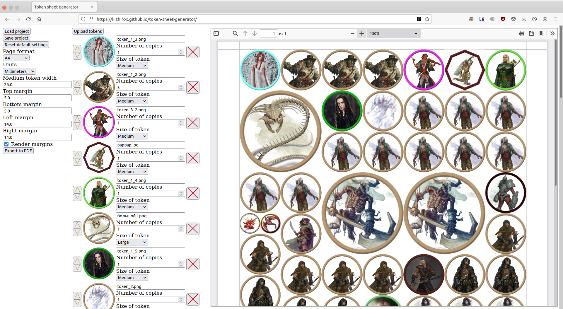This screenshot has width=563, height=309.
Task: Move token_1_4.png down one position
Action: click(x=77, y=197)
